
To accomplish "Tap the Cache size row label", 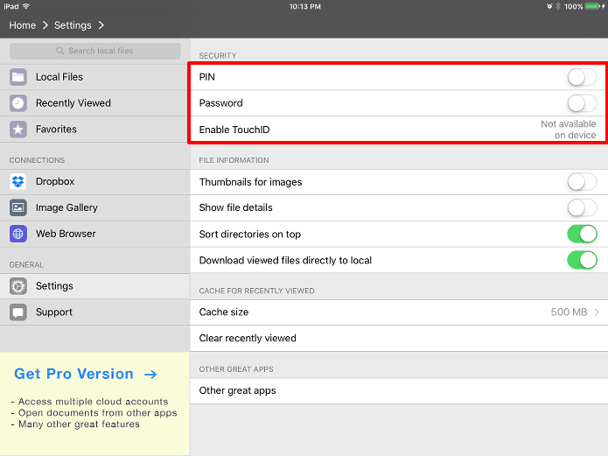I will [x=224, y=312].
